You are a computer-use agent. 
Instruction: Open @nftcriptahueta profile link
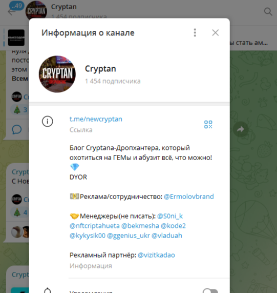95,226
